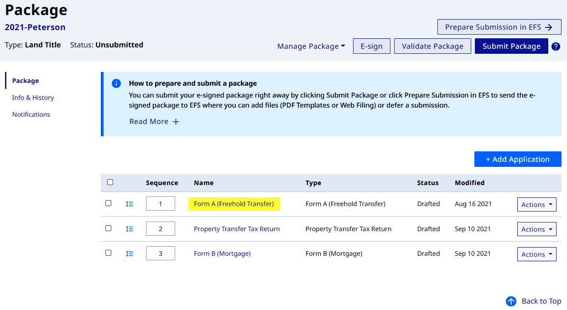Click the Back to Top link text
This screenshot has width=567, height=310.
click(541, 301)
